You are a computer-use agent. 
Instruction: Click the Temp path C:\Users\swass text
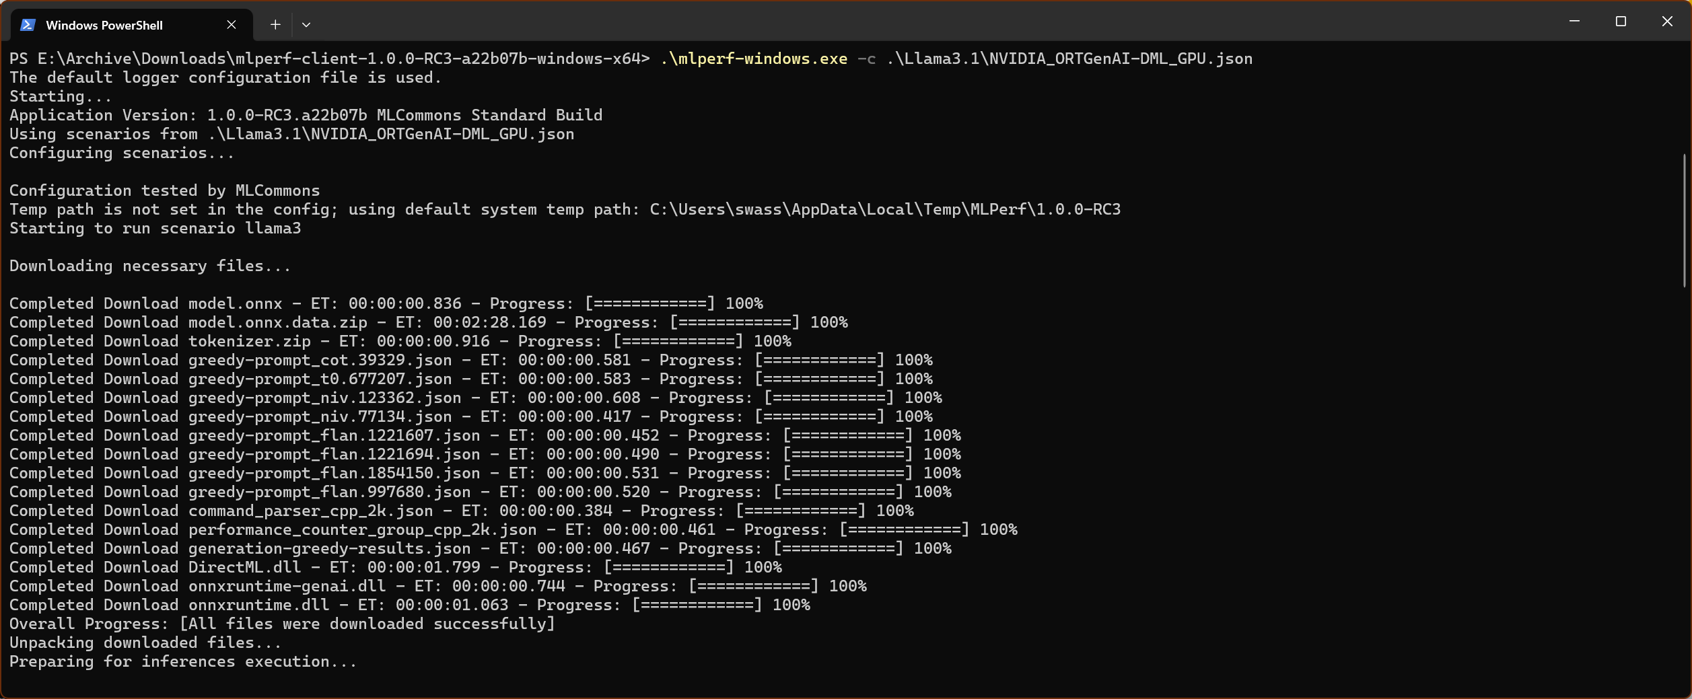click(x=884, y=210)
